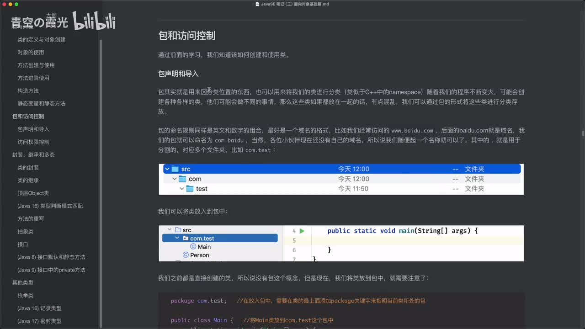Viewport: 585px width, 329px height.
Task: Select outline item 方法创建与使用
Action: (36, 65)
